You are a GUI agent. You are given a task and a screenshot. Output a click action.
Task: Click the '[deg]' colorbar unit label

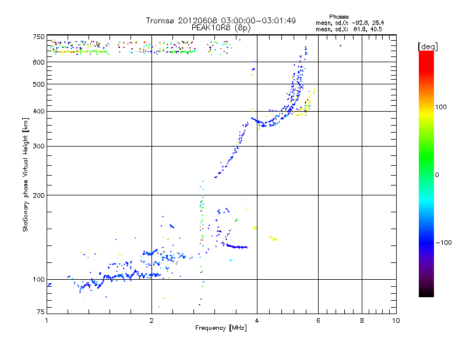coord(428,47)
